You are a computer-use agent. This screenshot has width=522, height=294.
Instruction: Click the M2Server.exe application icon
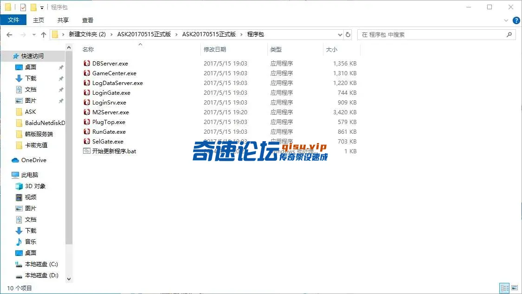click(87, 112)
